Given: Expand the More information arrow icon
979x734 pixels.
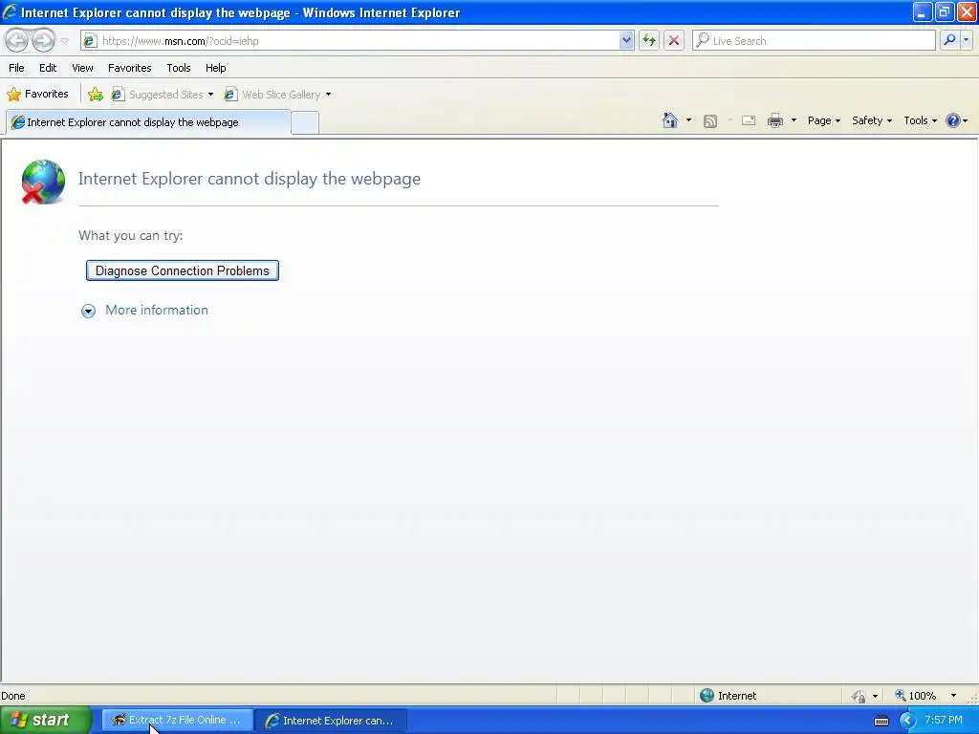Looking at the screenshot, I should click(x=88, y=311).
